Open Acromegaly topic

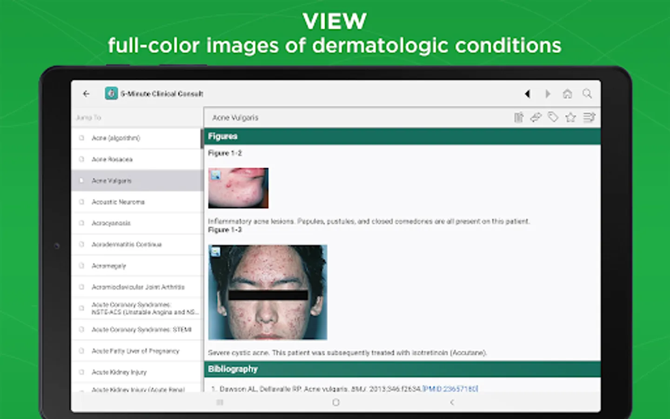[137, 266]
